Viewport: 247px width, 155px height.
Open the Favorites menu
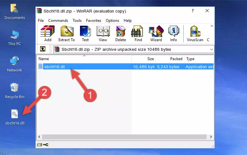[x=93, y=21]
